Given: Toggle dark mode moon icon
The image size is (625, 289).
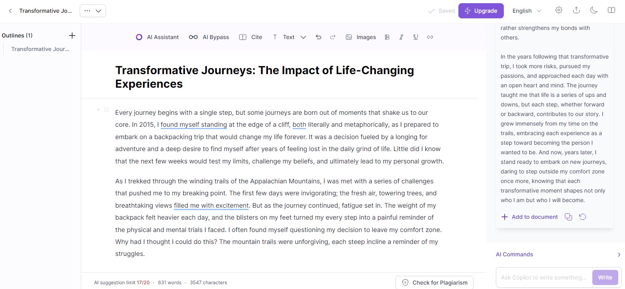Looking at the screenshot, I should pos(594,10).
